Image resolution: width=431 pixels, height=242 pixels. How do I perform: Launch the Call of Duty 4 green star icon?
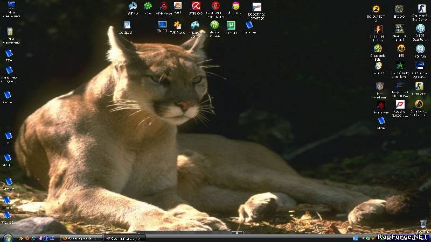400,66
